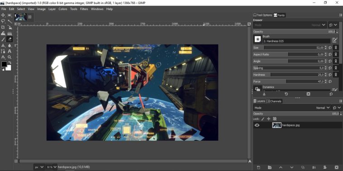The width and height of the screenshot is (343, 171).
Task: Select the Clone tool
Action: coord(3,46)
